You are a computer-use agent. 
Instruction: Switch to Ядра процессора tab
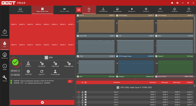pyautogui.click(x=42, y=10)
